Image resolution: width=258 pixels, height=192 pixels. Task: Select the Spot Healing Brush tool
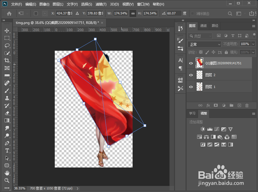tap(7, 83)
